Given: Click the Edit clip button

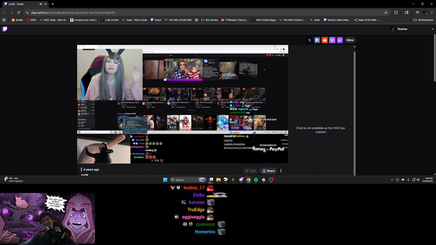Looking at the screenshot, I should 251,171.
